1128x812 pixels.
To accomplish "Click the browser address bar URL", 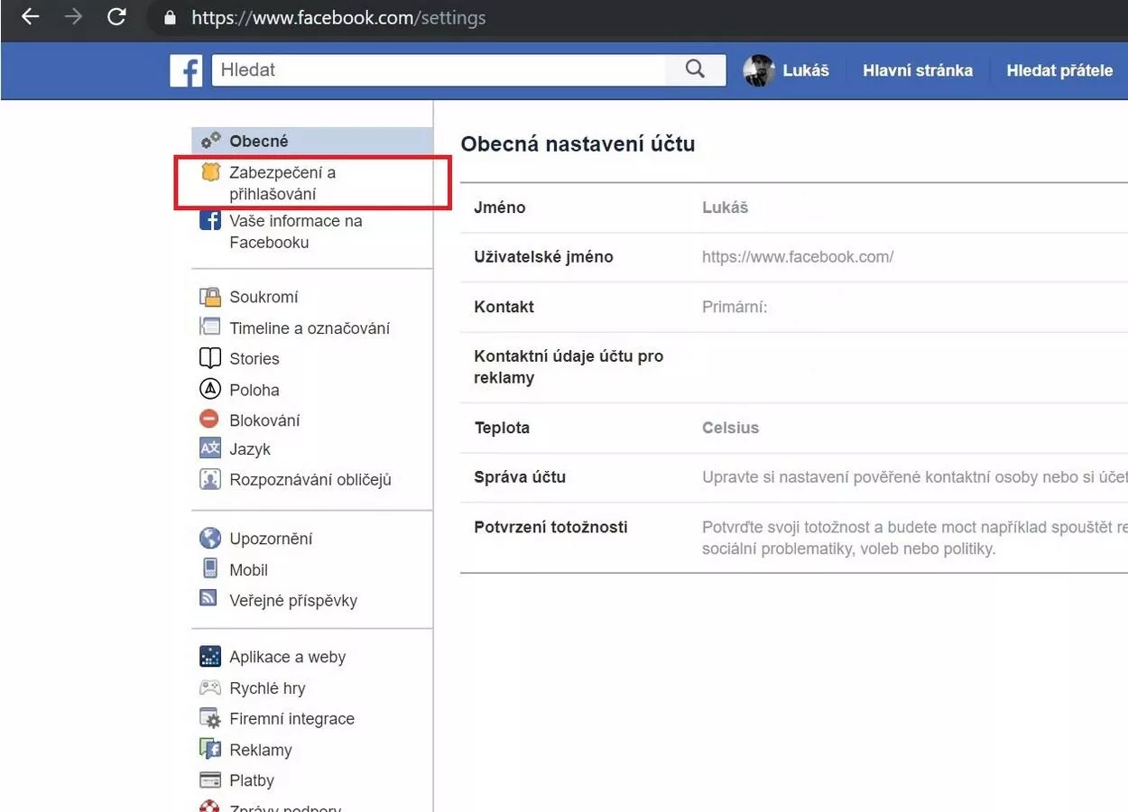I will pos(338,18).
